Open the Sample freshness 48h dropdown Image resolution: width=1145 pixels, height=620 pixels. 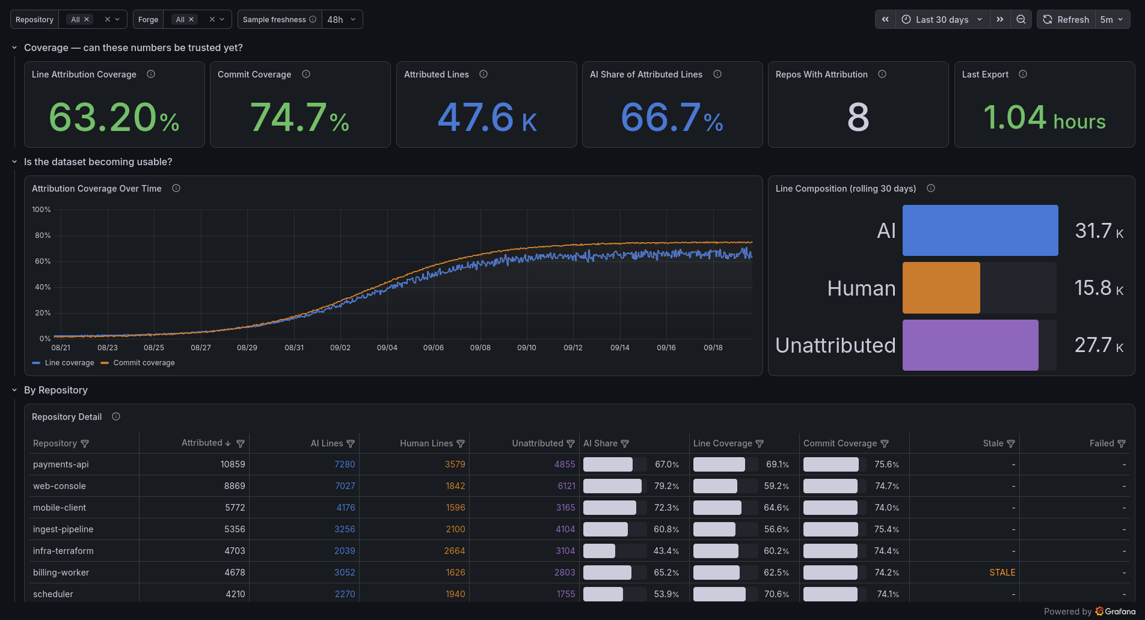point(342,19)
